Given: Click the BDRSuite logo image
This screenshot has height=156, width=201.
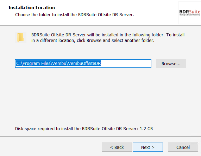Looking at the screenshot, I should 190,13.
